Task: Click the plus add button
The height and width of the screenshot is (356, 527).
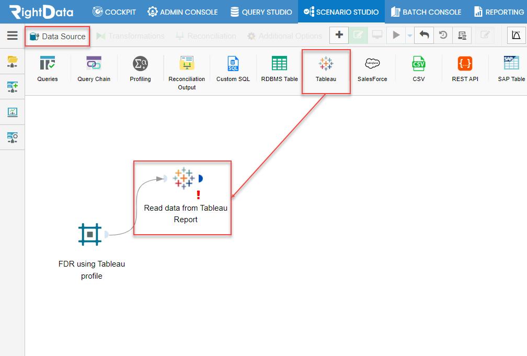Action: [x=339, y=35]
